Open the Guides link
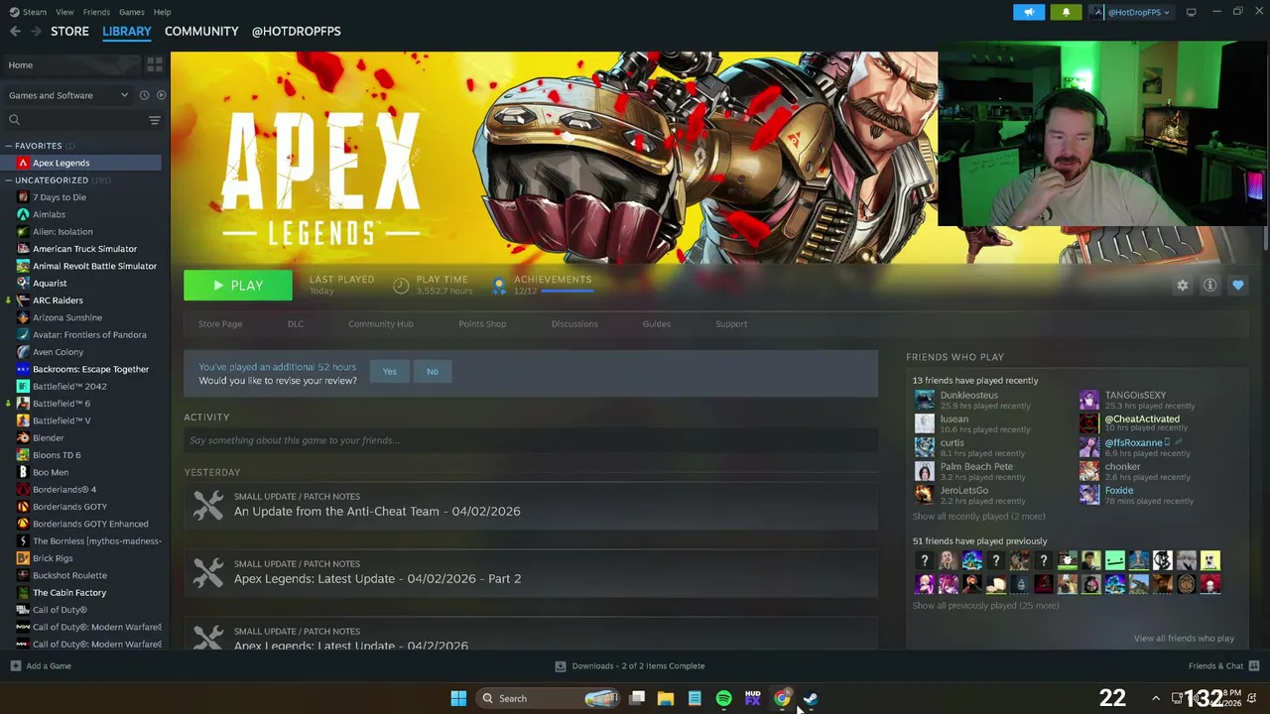The image size is (1270, 714). pyautogui.click(x=656, y=324)
